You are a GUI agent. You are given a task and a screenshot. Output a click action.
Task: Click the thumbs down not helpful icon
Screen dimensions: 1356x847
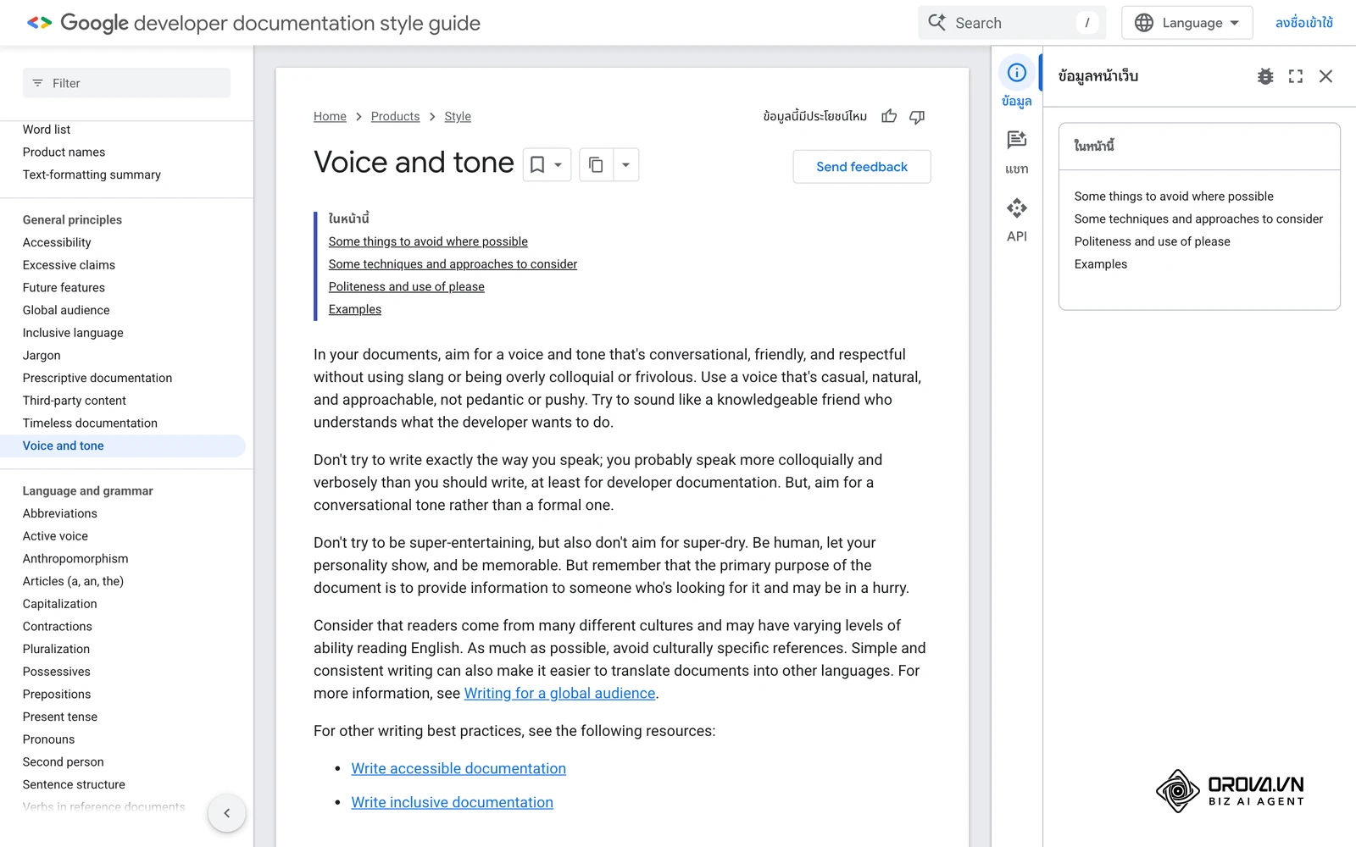pos(917,117)
